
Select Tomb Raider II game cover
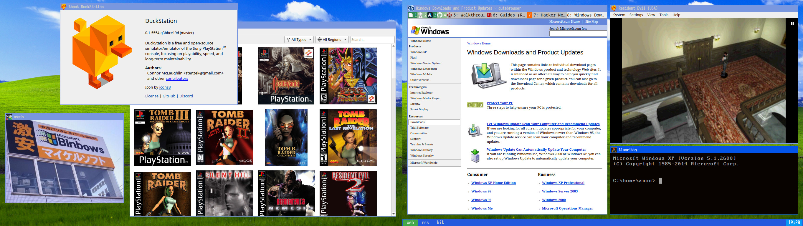click(x=224, y=137)
